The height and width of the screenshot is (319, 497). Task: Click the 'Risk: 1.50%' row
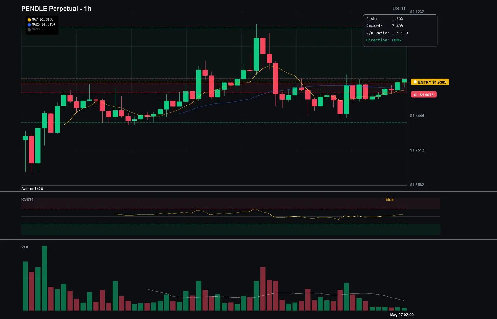pos(385,19)
